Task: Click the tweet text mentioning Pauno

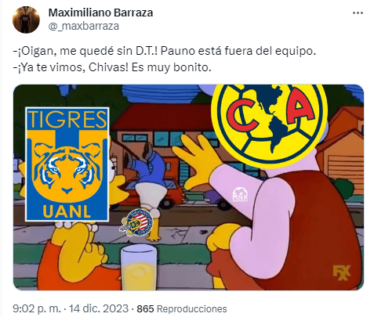Action: [x=165, y=51]
